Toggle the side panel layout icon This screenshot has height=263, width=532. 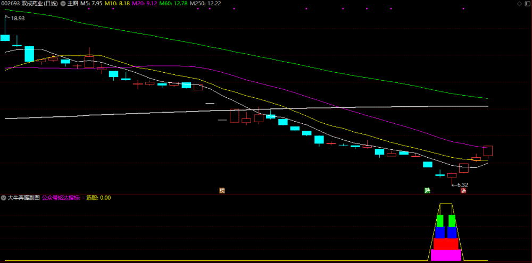click(527, 4)
